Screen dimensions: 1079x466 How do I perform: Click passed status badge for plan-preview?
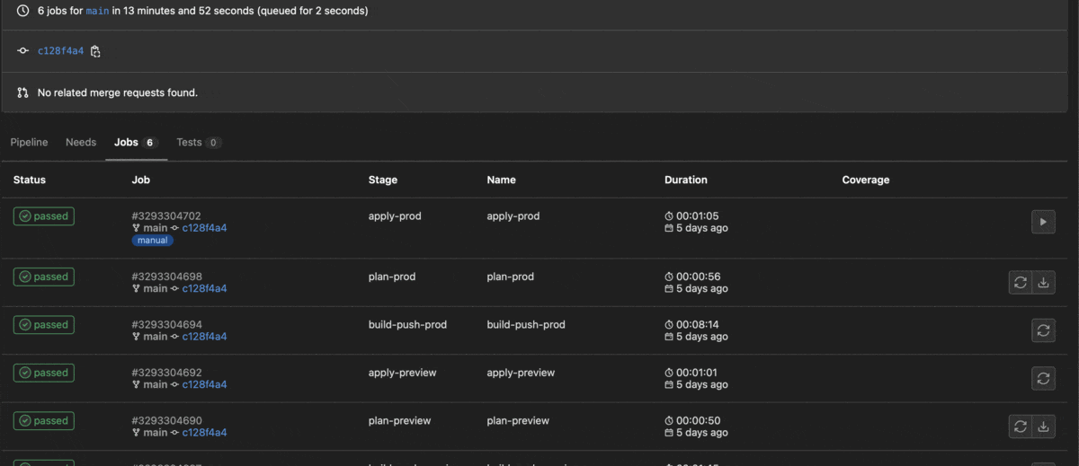(44, 421)
